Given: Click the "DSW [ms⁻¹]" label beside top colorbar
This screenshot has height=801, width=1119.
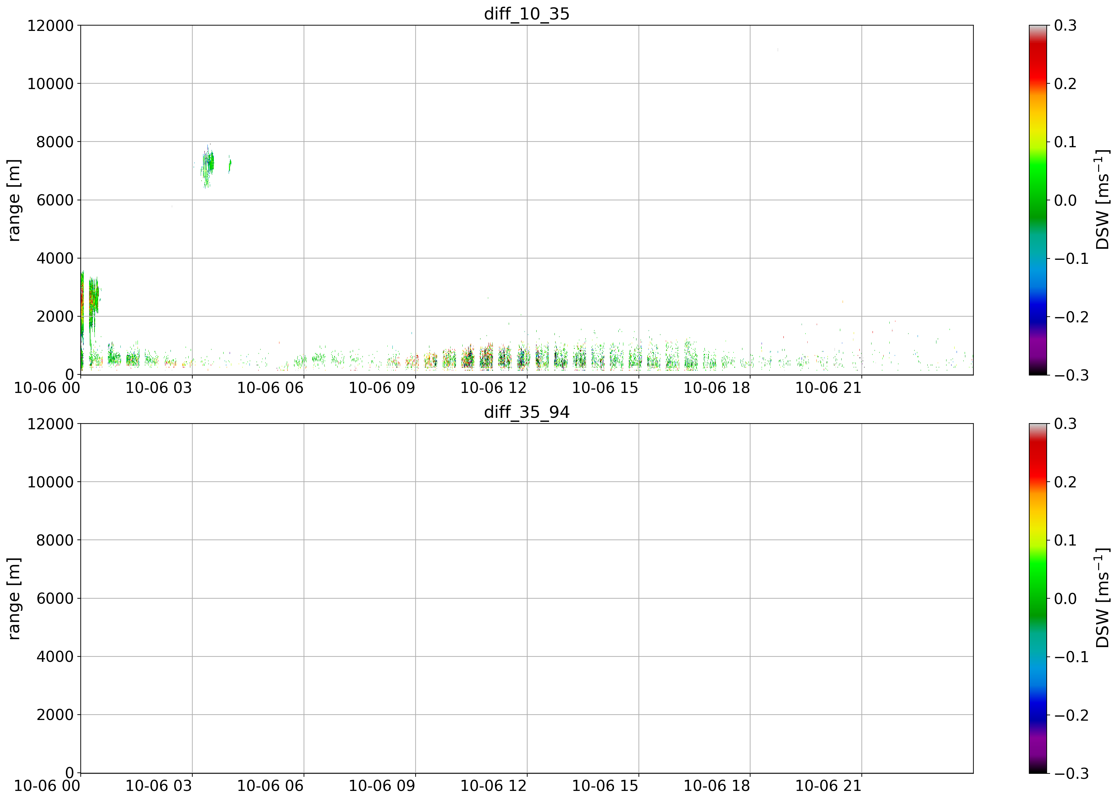Looking at the screenshot, I should coord(1102,199).
